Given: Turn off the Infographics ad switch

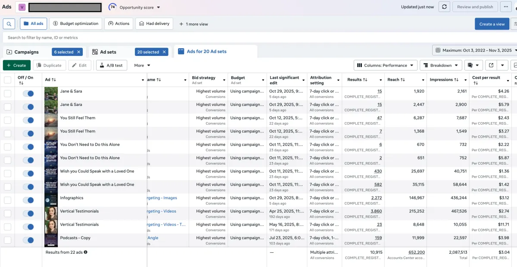Looking at the screenshot, I should tap(28, 200).
